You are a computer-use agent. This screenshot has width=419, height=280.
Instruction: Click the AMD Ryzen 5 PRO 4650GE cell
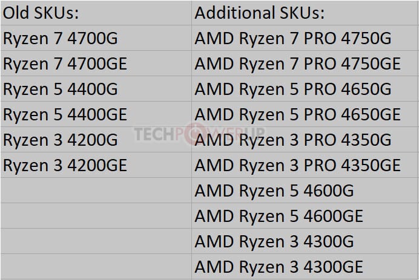tap(298, 114)
